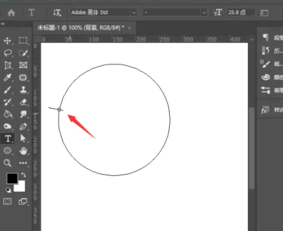Select the Rectangular Marquee tool

click(x=23, y=40)
